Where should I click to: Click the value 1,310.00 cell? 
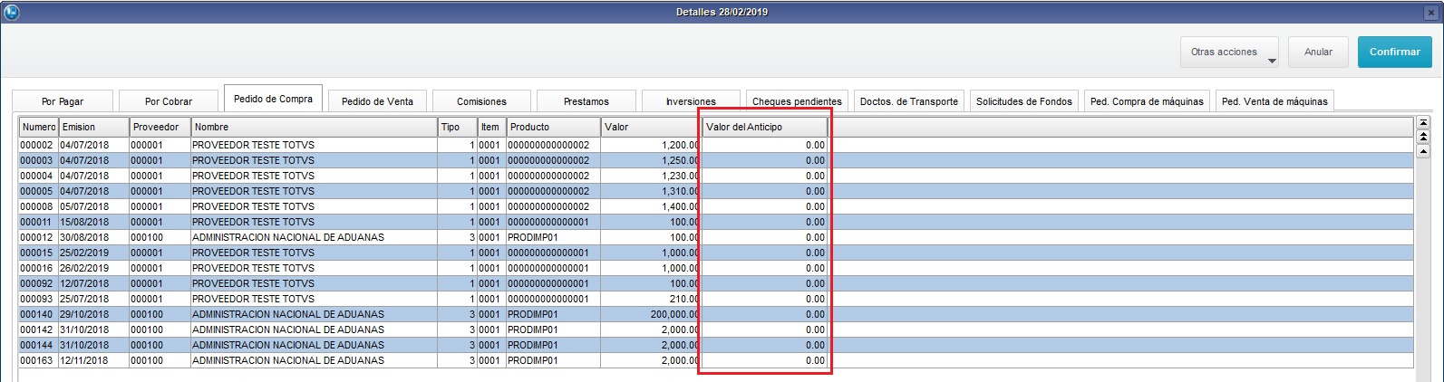pyautogui.click(x=650, y=191)
